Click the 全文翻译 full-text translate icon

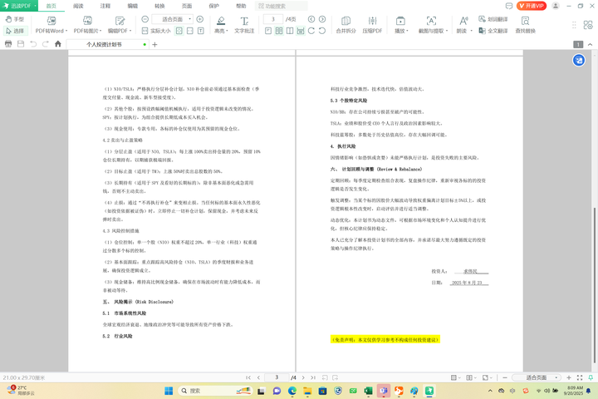click(x=493, y=31)
